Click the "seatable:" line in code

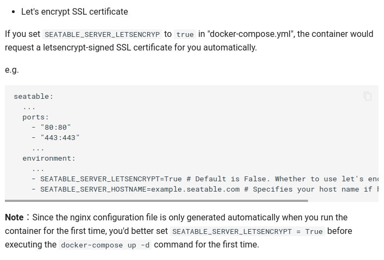coord(34,96)
